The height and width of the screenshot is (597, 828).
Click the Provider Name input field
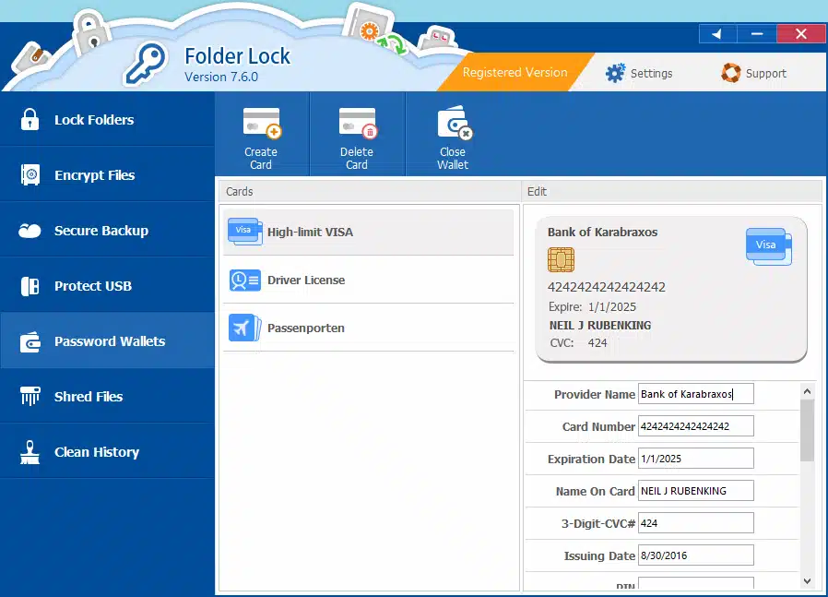tap(695, 394)
